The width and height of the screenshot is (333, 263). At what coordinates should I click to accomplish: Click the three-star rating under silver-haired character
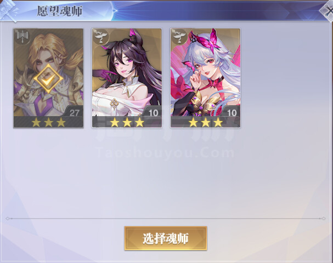(206, 122)
